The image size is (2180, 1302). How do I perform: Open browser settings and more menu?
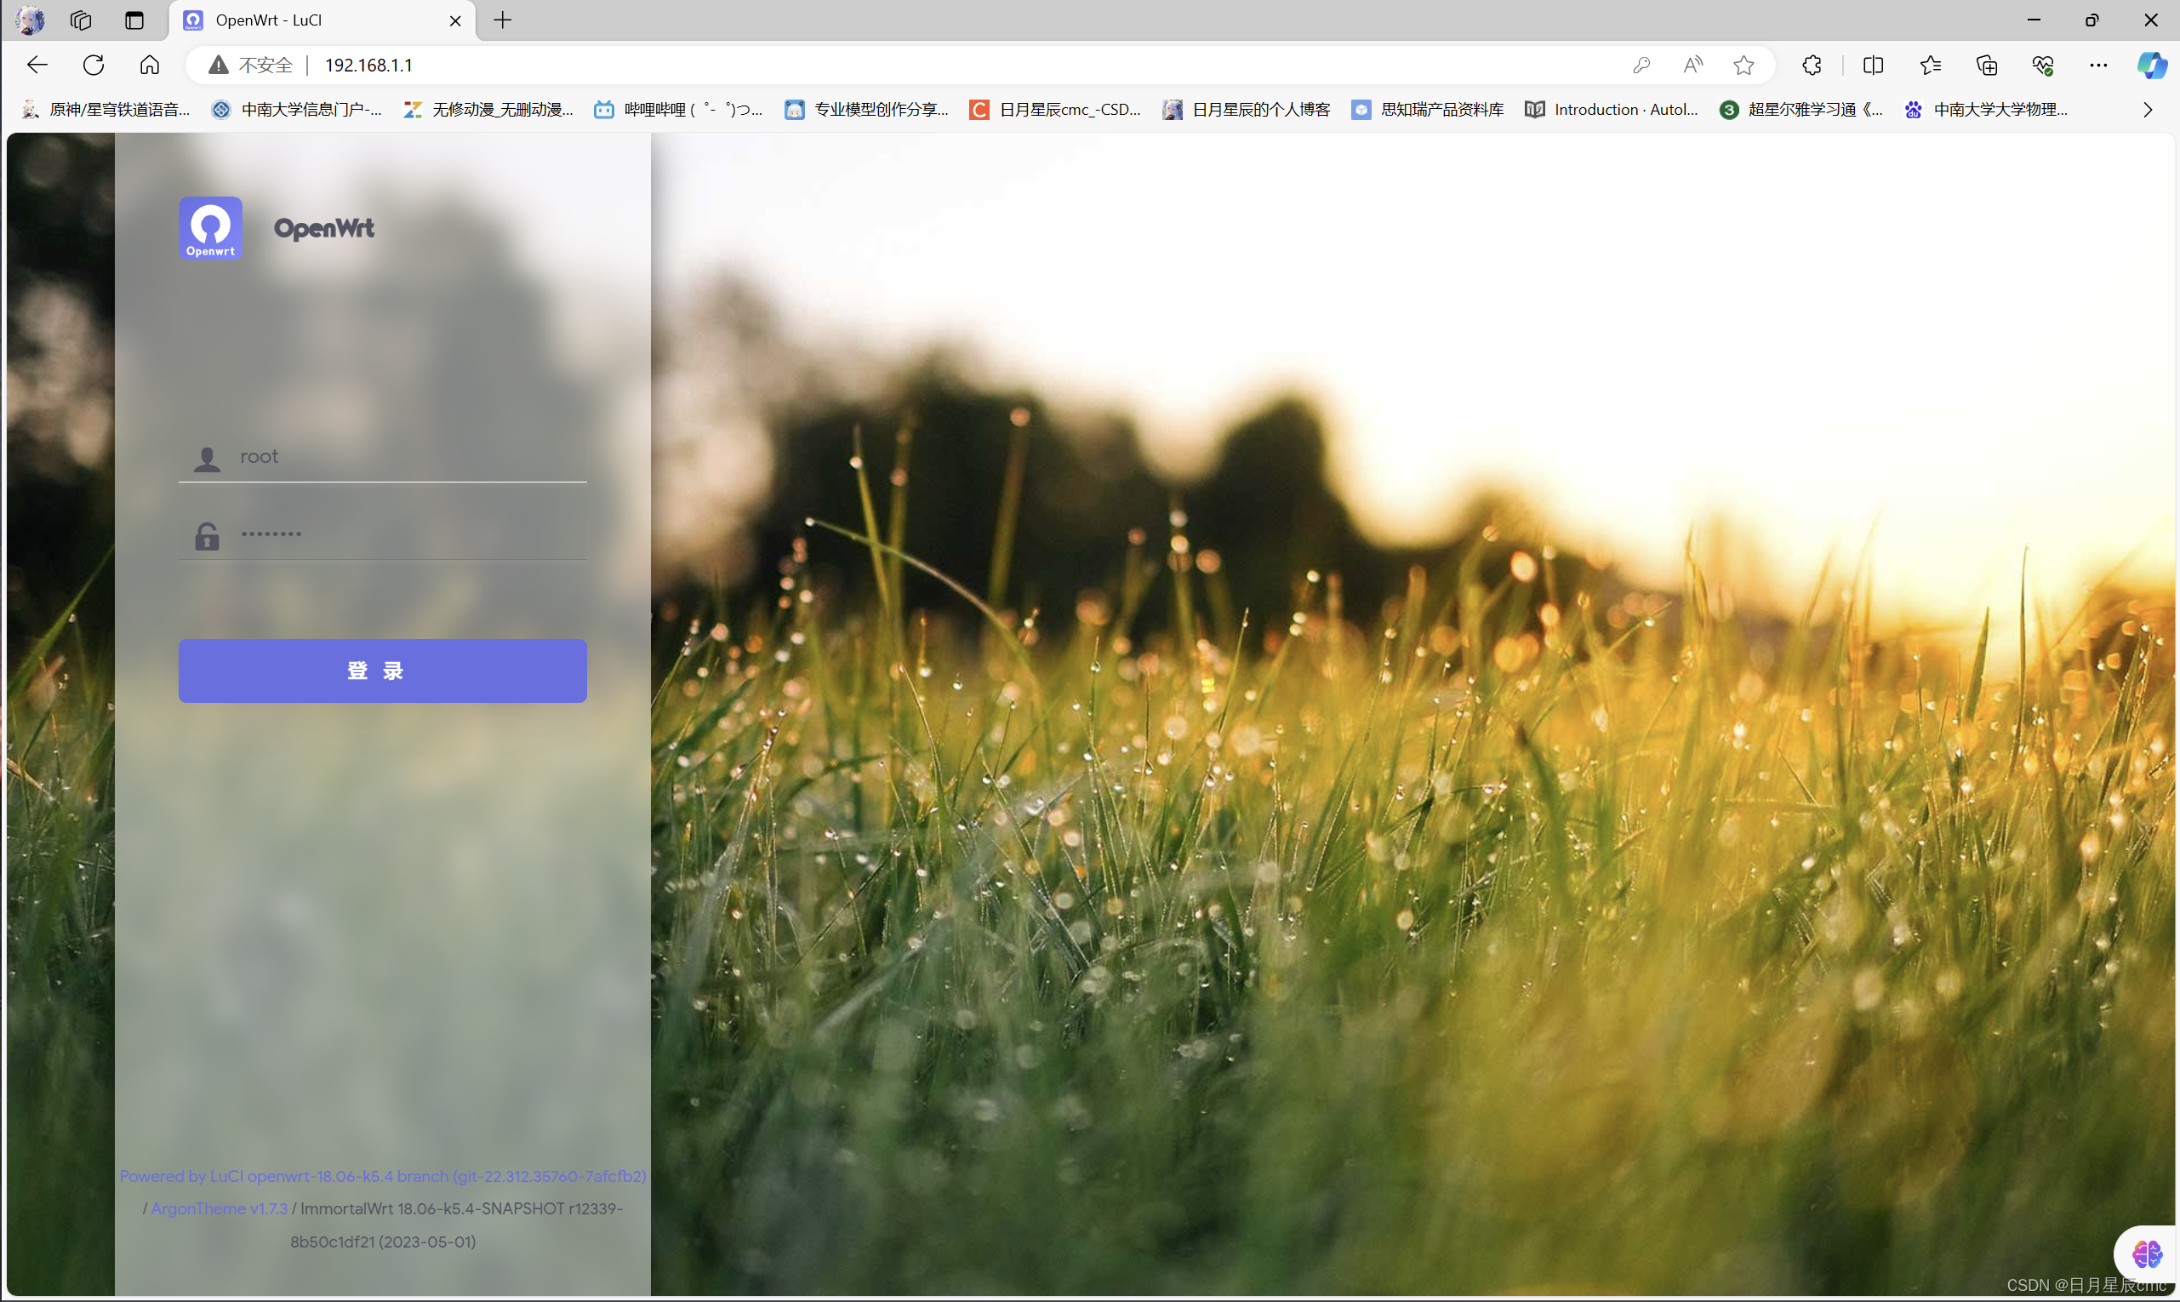[x=2098, y=65]
